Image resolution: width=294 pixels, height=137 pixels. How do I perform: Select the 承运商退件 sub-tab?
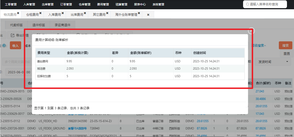63,25
